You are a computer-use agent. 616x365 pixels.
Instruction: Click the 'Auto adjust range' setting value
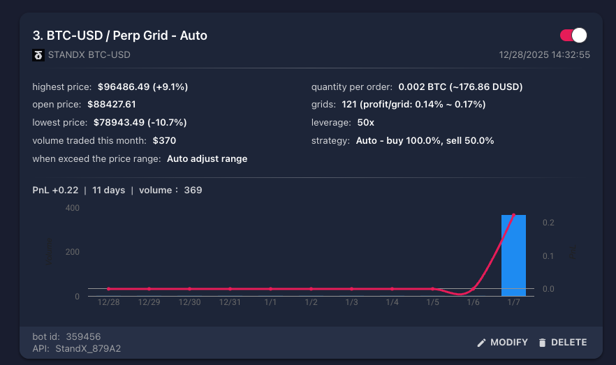[207, 158]
